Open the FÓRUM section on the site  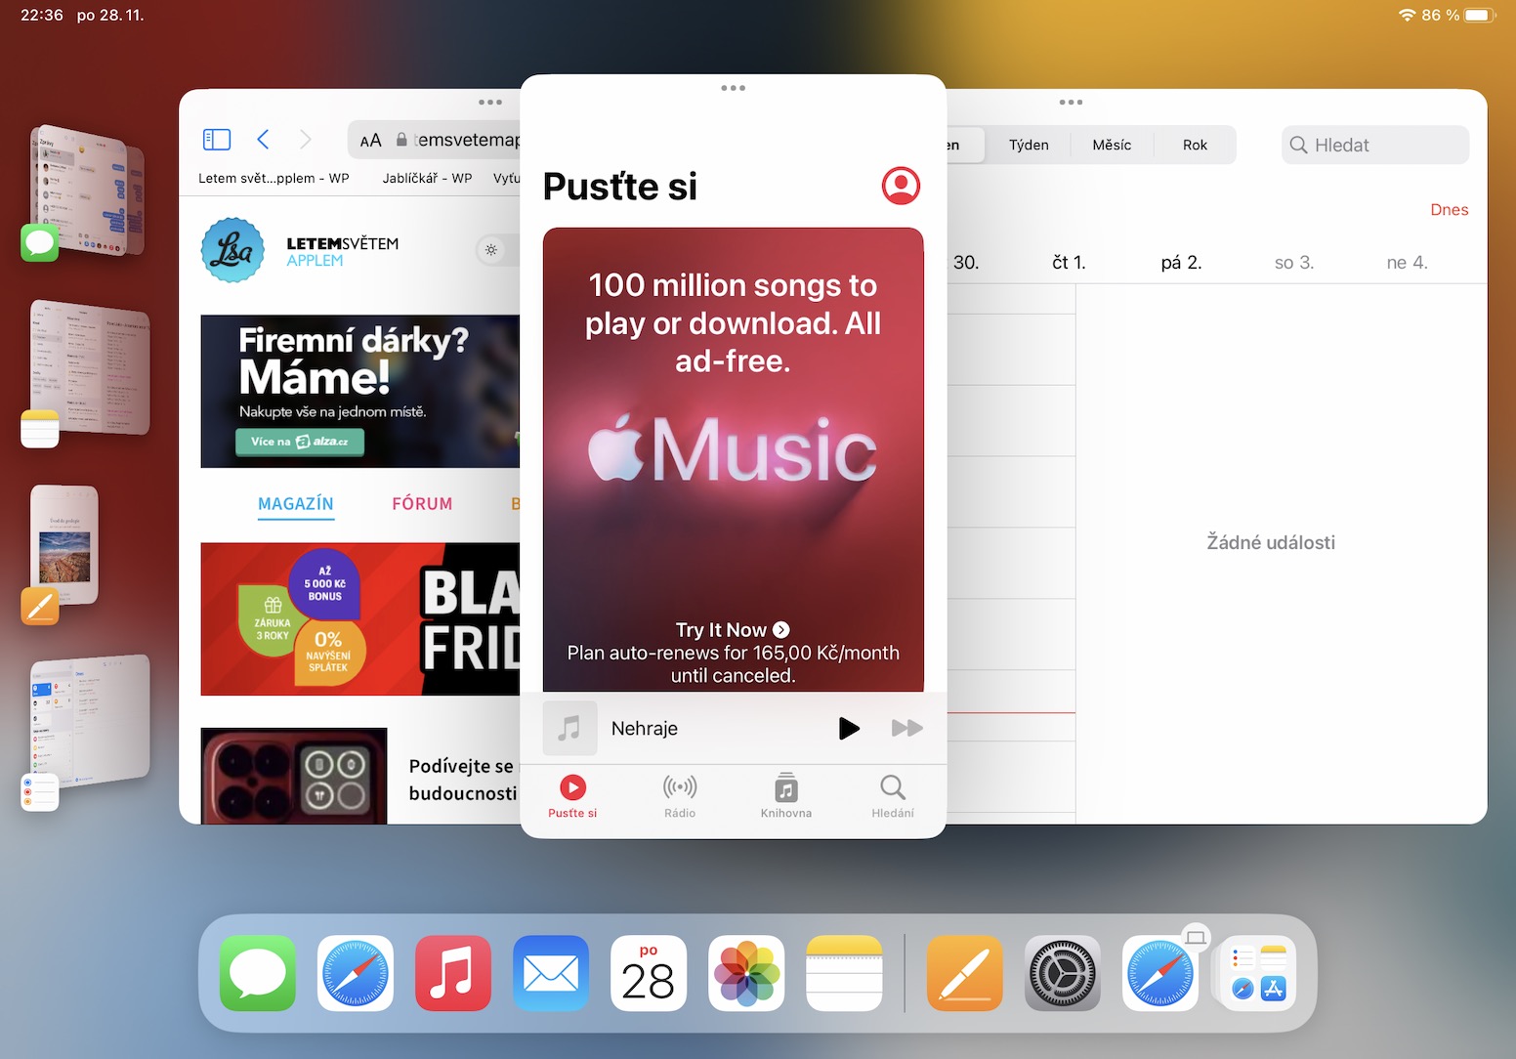coord(422,504)
